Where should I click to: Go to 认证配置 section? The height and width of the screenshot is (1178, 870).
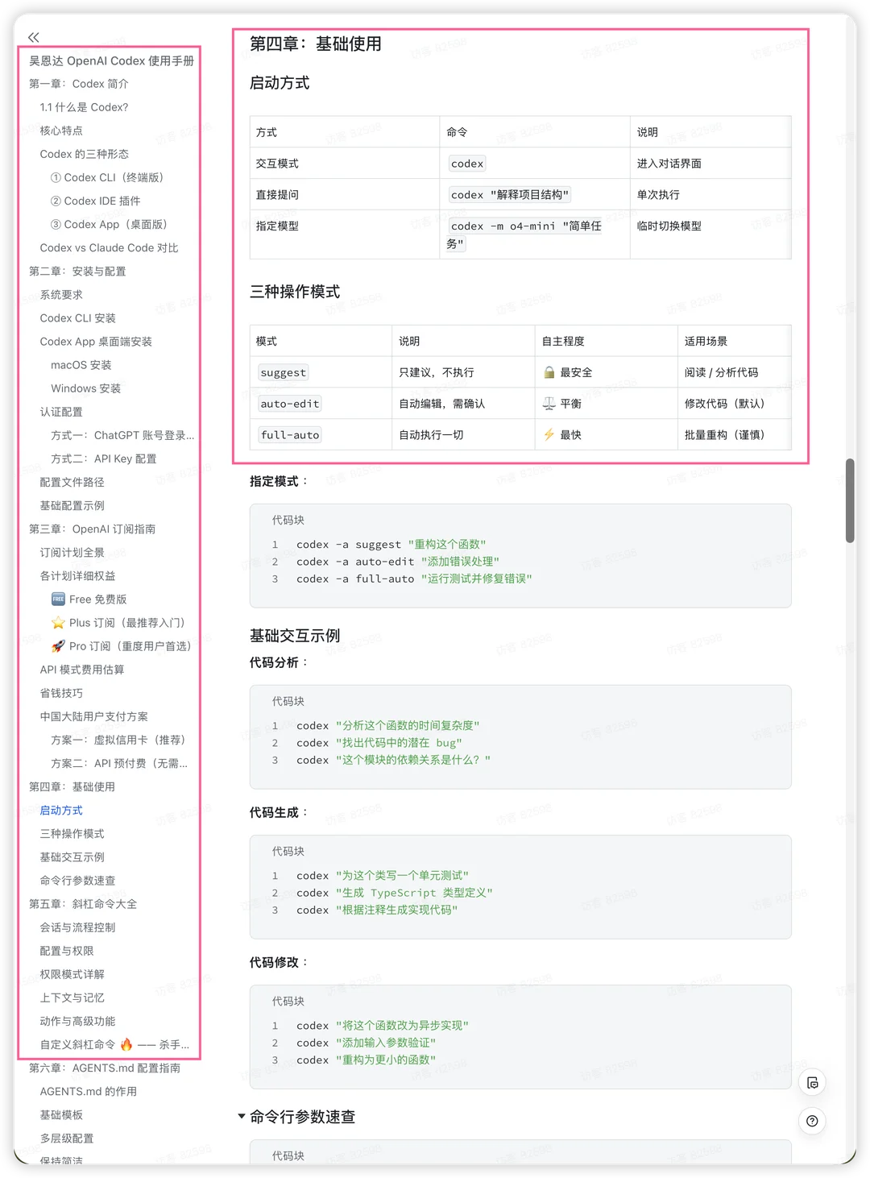(x=61, y=412)
